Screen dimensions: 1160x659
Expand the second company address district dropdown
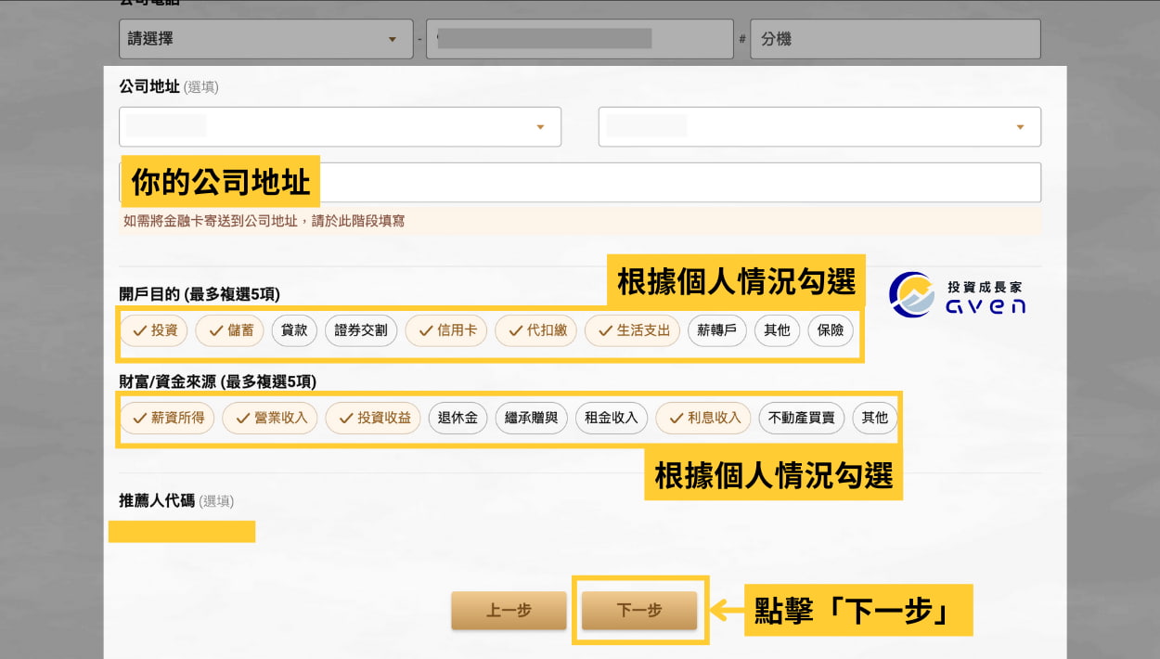(818, 126)
